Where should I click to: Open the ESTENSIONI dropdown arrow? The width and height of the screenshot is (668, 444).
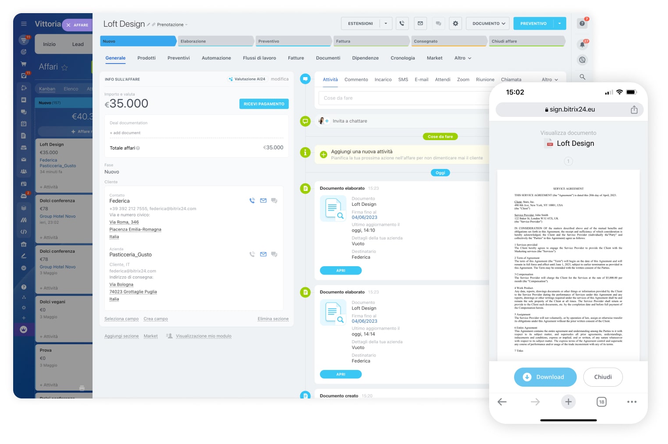pos(386,24)
